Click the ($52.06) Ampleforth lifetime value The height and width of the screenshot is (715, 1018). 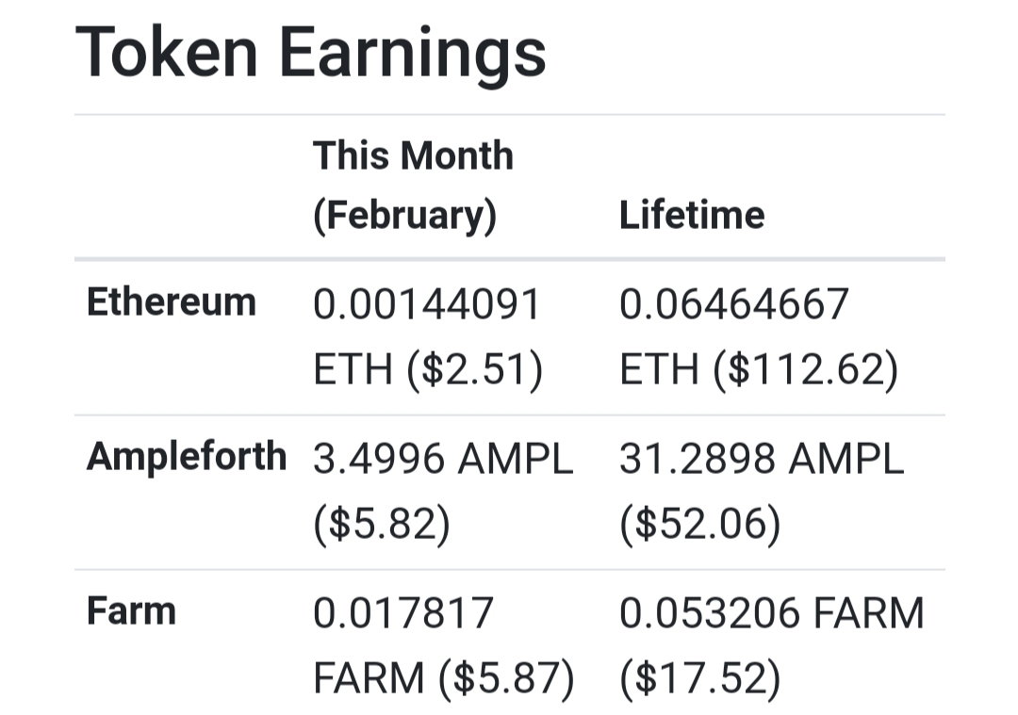pos(699,525)
